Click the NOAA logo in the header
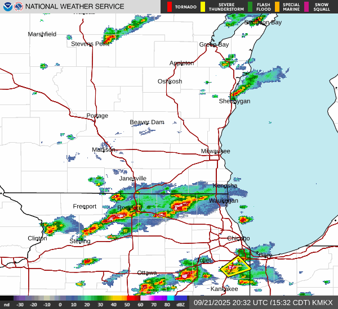 tap(7, 7)
